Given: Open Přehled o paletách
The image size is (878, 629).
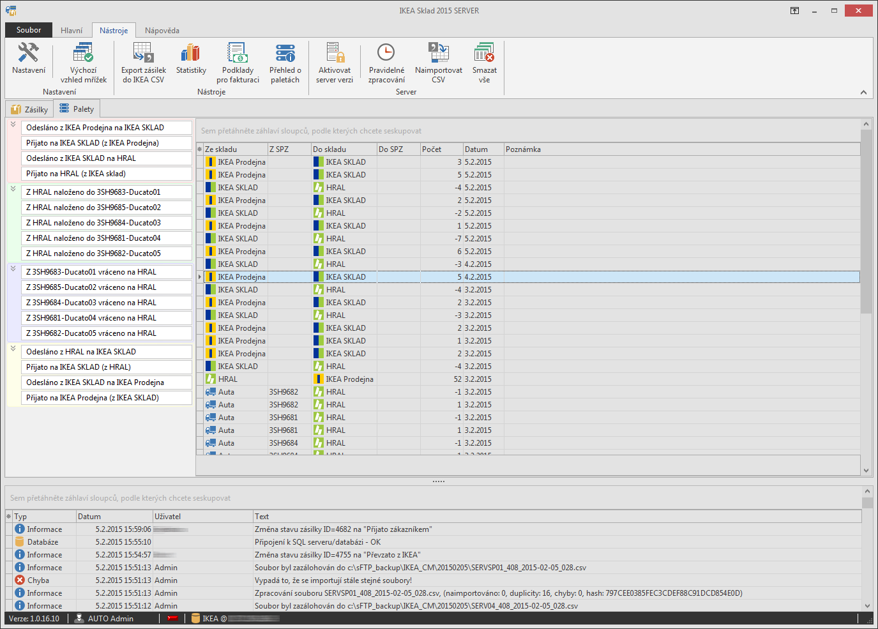Looking at the screenshot, I should pos(285,63).
